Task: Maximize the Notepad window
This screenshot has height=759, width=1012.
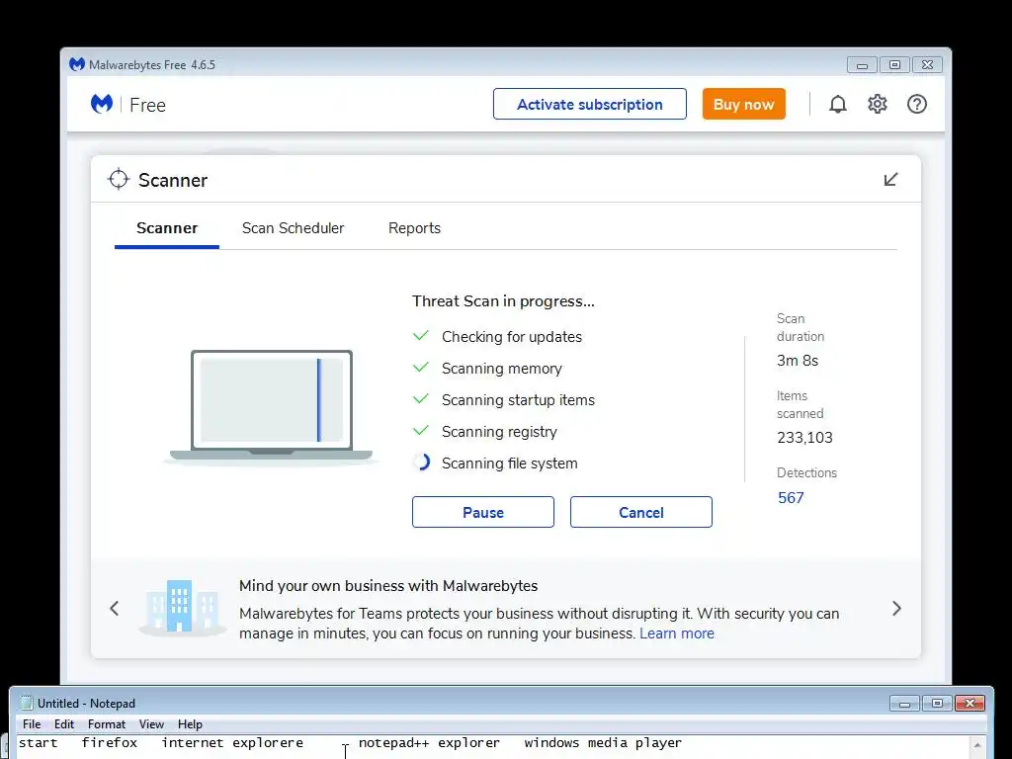Action: 937,703
